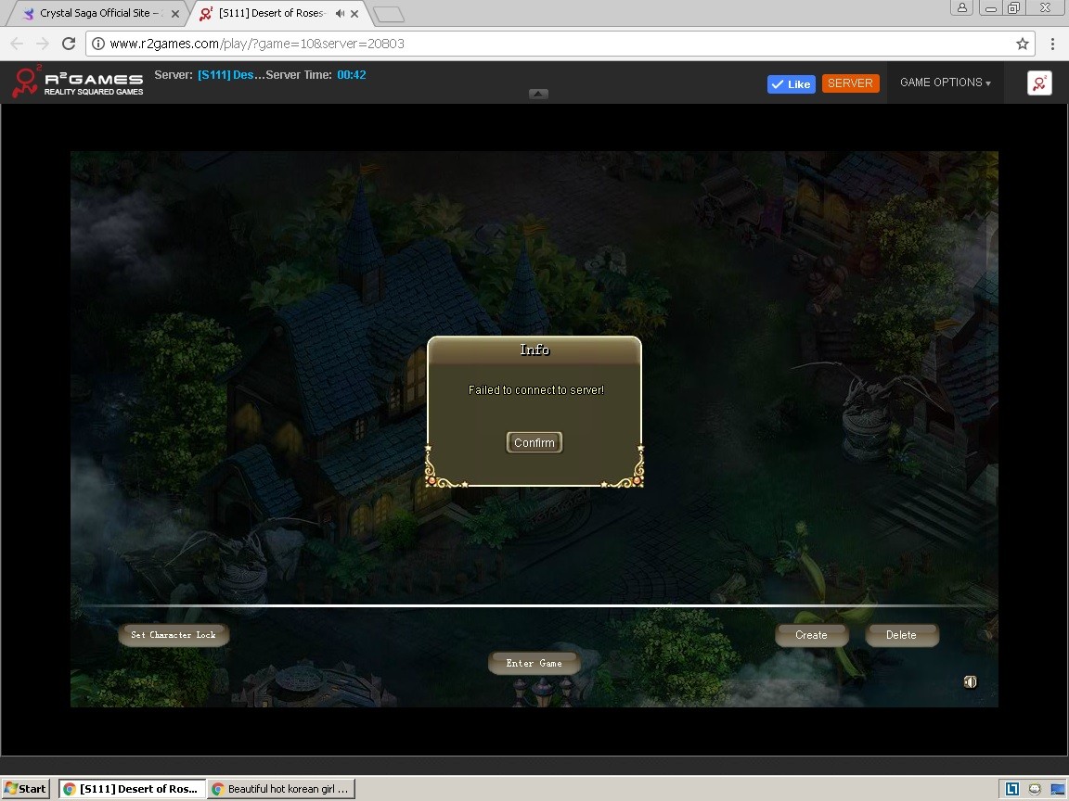
Task: Click the Enter Game button
Action: 534,663
